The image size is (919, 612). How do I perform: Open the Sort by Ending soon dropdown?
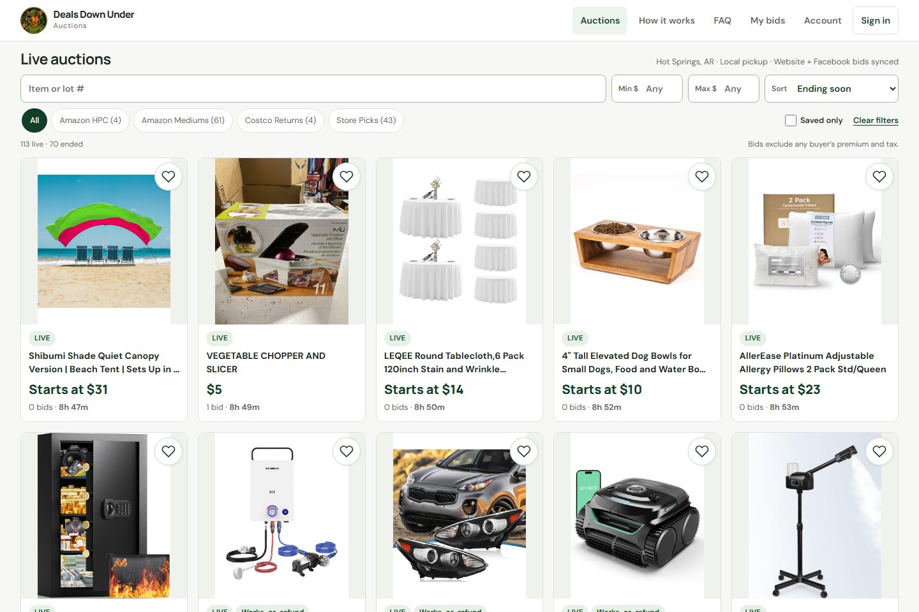[x=832, y=89]
